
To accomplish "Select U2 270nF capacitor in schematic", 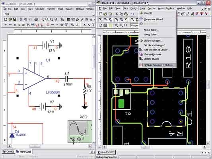I will pos(67,79).
